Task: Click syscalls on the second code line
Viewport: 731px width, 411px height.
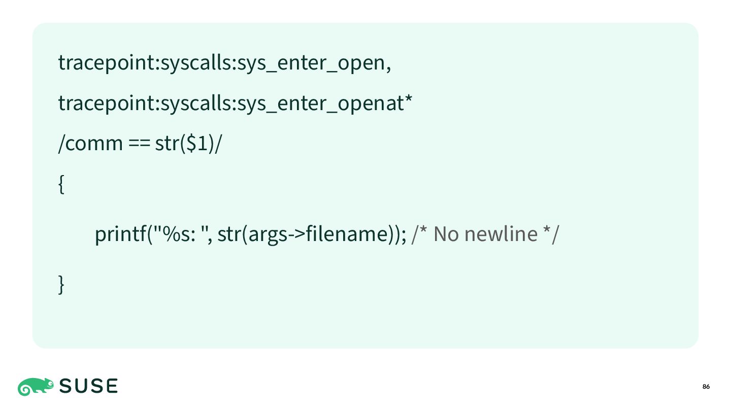Action: coord(195,104)
